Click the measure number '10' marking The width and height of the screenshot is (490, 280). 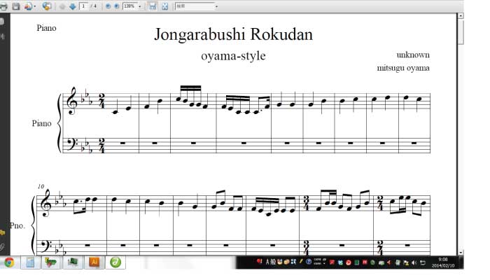[x=41, y=187]
